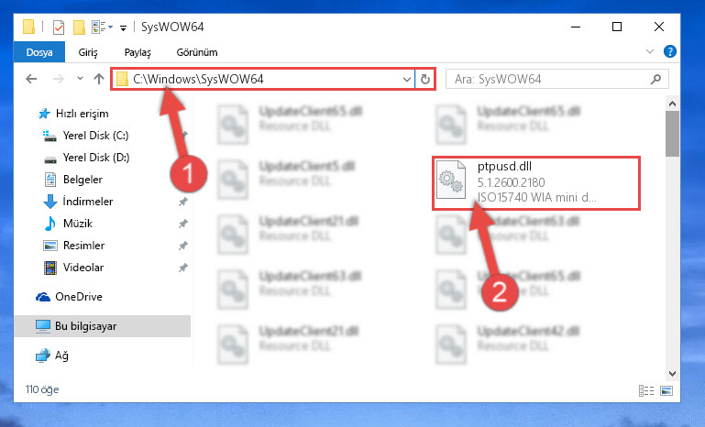
Task: Expand the address bar history dropdown
Action: pyautogui.click(x=407, y=80)
